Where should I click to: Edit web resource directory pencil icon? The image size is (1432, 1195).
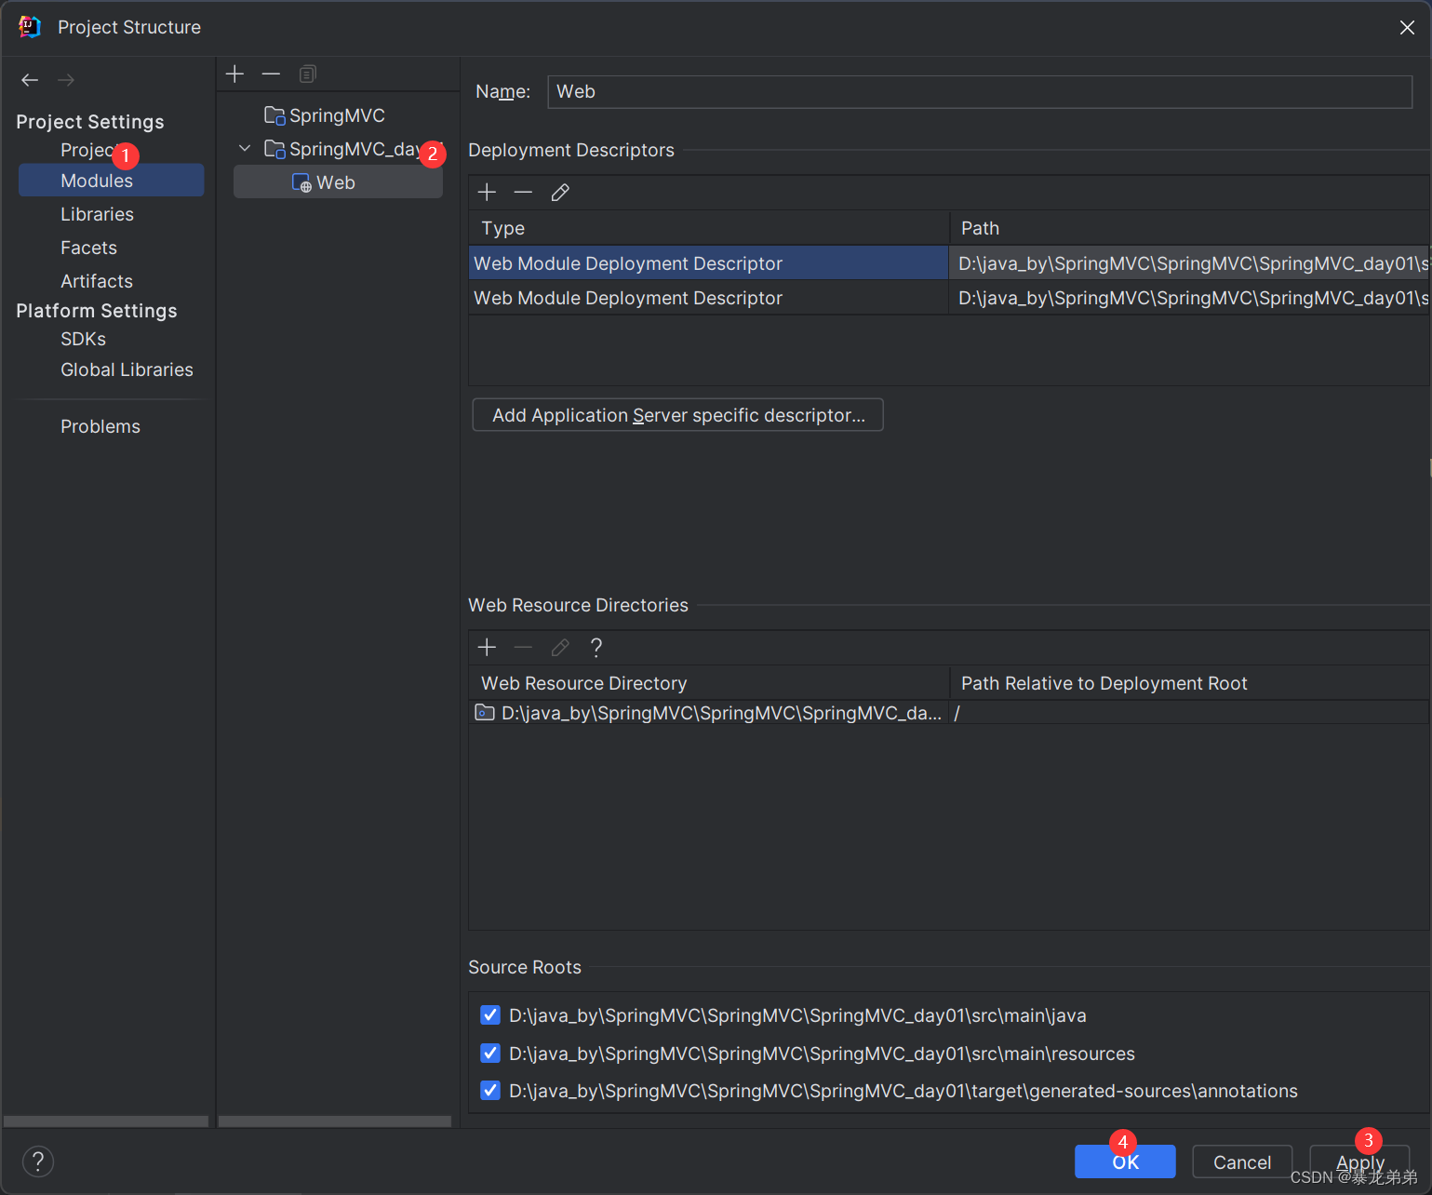pos(560,647)
